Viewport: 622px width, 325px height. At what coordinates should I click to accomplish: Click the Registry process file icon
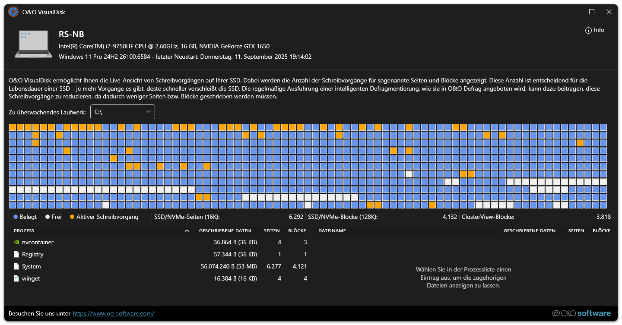[x=16, y=255]
